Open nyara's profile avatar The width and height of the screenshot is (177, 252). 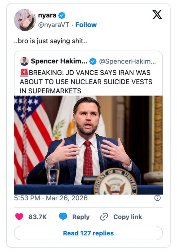(25, 20)
